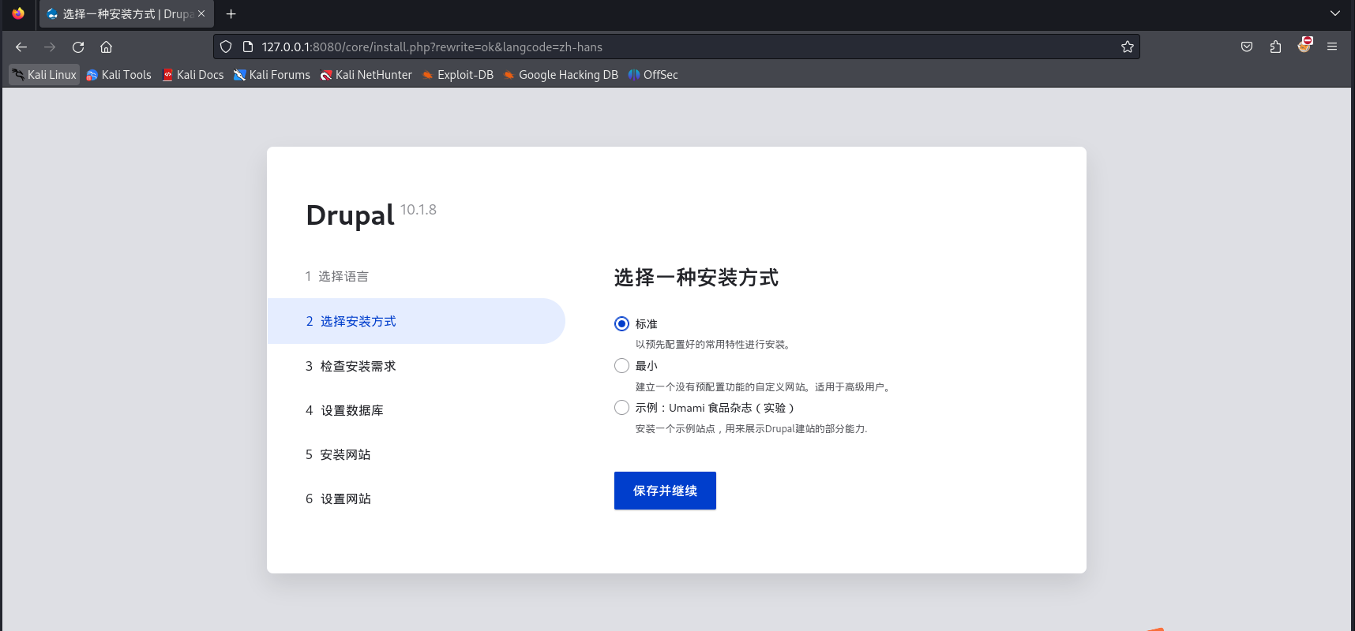Image resolution: width=1355 pixels, height=631 pixels.
Task: Open the Kali Forums bookmark
Action: pyautogui.click(x=272, y=75)
